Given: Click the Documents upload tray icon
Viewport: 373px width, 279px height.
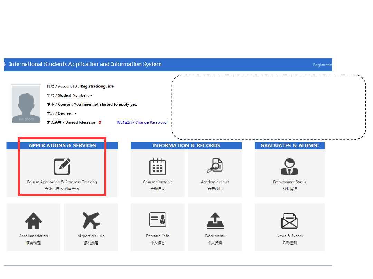Looking at the screenshot, I should coord(215,221).
